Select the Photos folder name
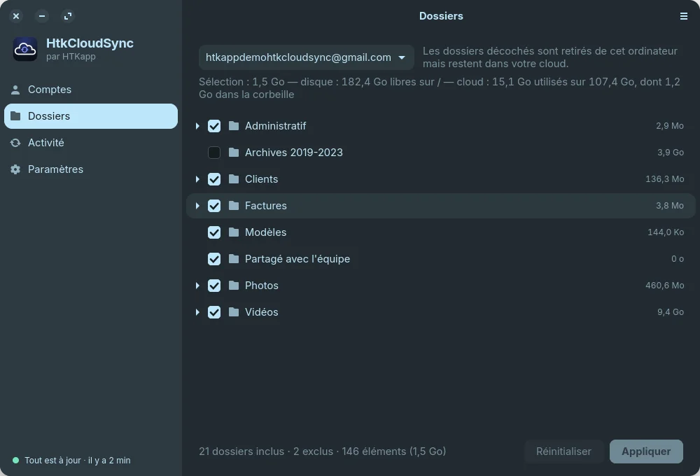The image size is (700, 476). pos(262,286)
